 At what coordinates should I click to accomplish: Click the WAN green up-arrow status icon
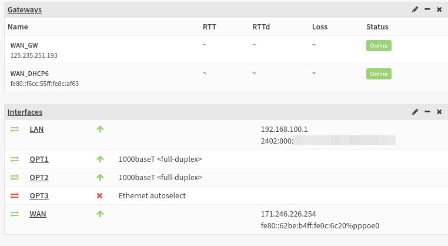(100, 214)
